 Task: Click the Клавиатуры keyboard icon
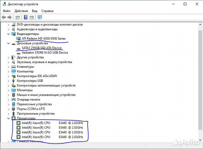pos(14,67)
